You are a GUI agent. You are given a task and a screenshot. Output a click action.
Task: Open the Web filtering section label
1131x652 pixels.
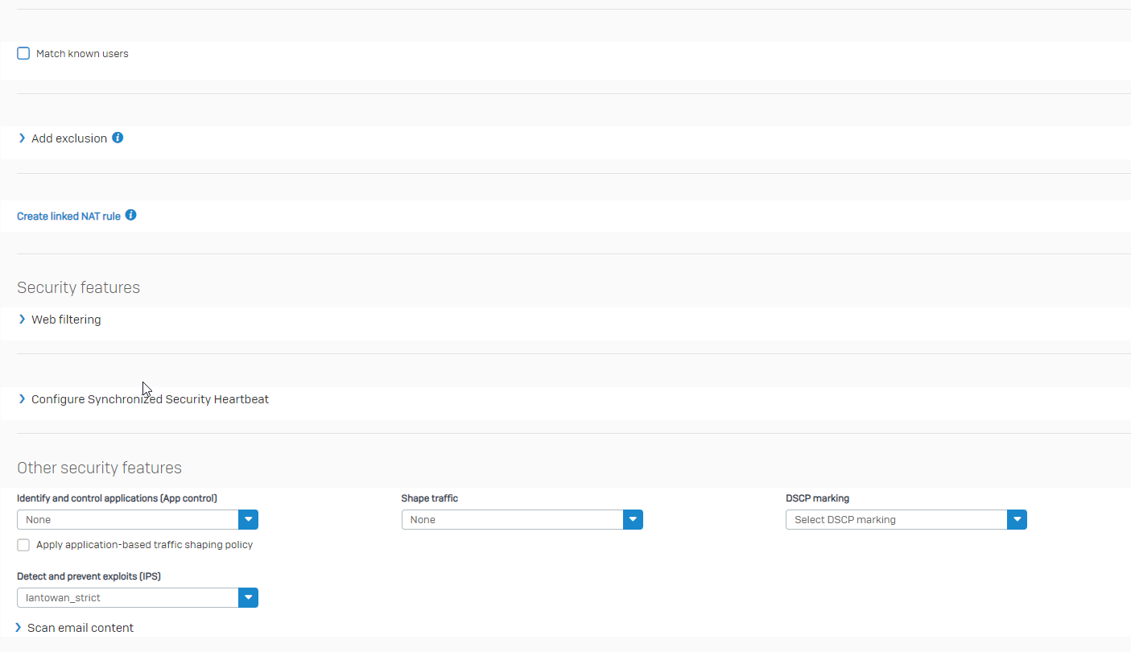click(66, 320)
